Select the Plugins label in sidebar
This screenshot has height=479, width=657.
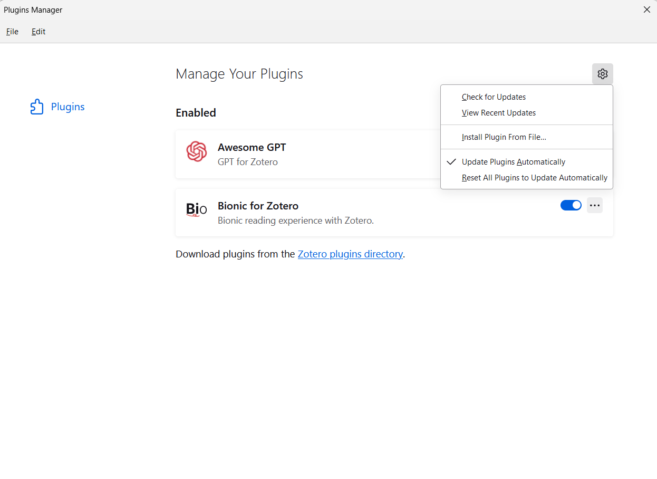coord(67,107)
